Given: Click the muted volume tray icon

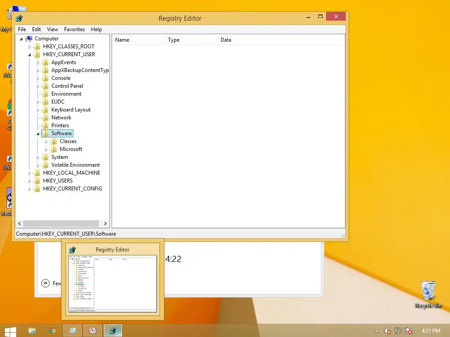Looking at the screenshot, I should (x=387, y=331).
